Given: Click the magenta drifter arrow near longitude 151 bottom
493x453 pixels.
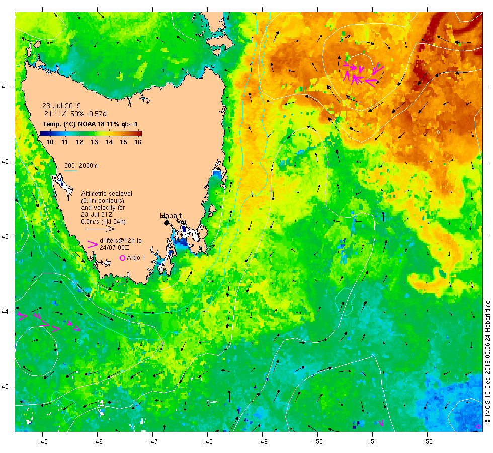Looking at the screenshot, I should (381, 423).
